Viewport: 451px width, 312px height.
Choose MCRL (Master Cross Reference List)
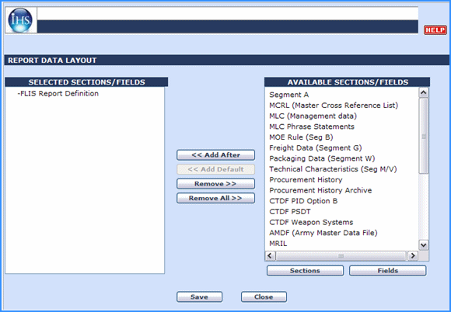coord(334,106)
